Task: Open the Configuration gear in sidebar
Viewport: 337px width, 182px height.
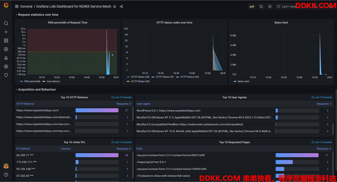Action: click(6, 67)
